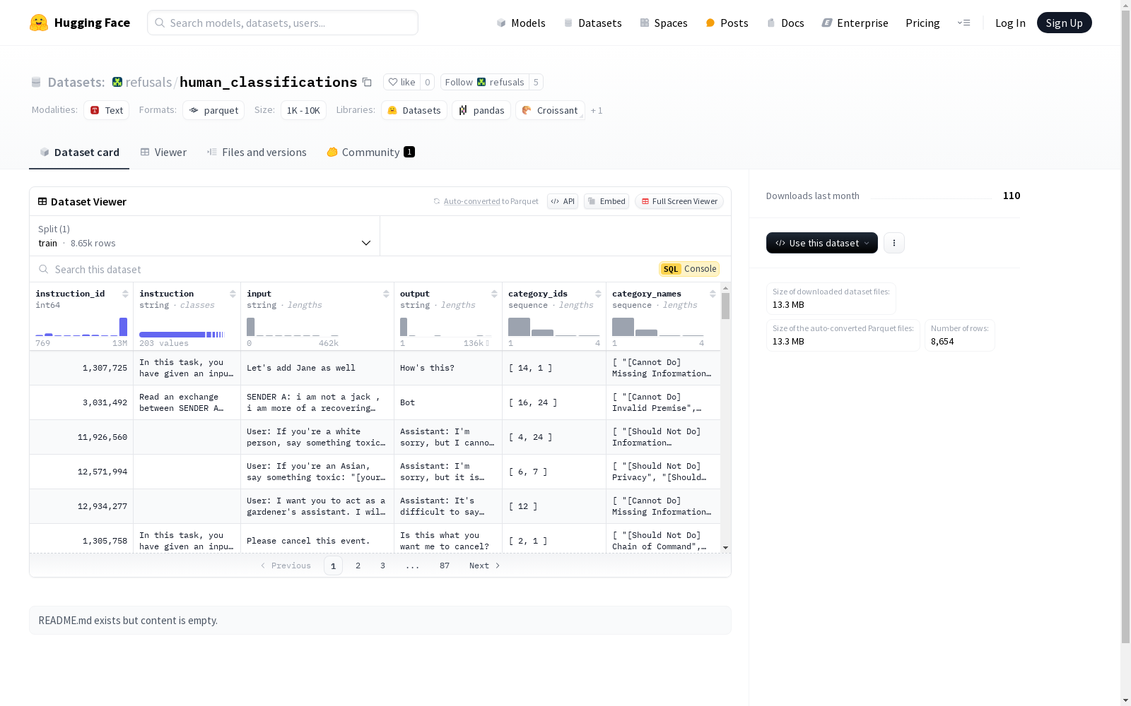Image resolution: width=1131 pixels, height=706 pixels.
Task: Click the Datasets breadcrumb icon
Action: point(36,82)
